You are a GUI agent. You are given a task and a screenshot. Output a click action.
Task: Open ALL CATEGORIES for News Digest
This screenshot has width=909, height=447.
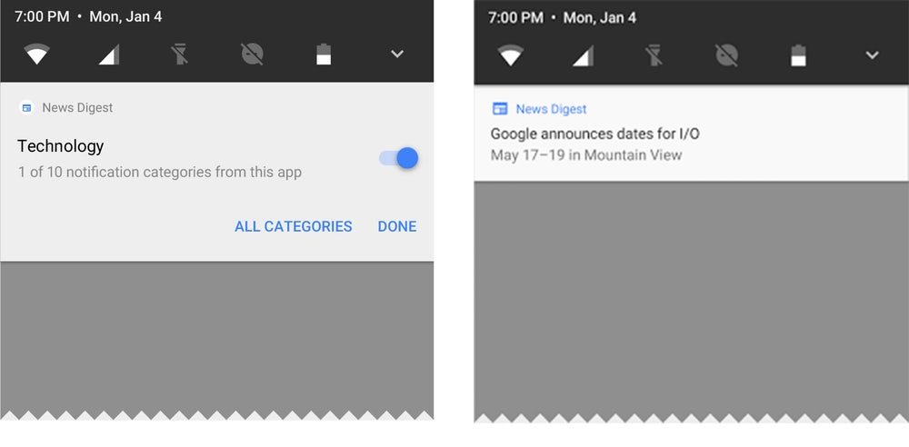pos(293,226)
